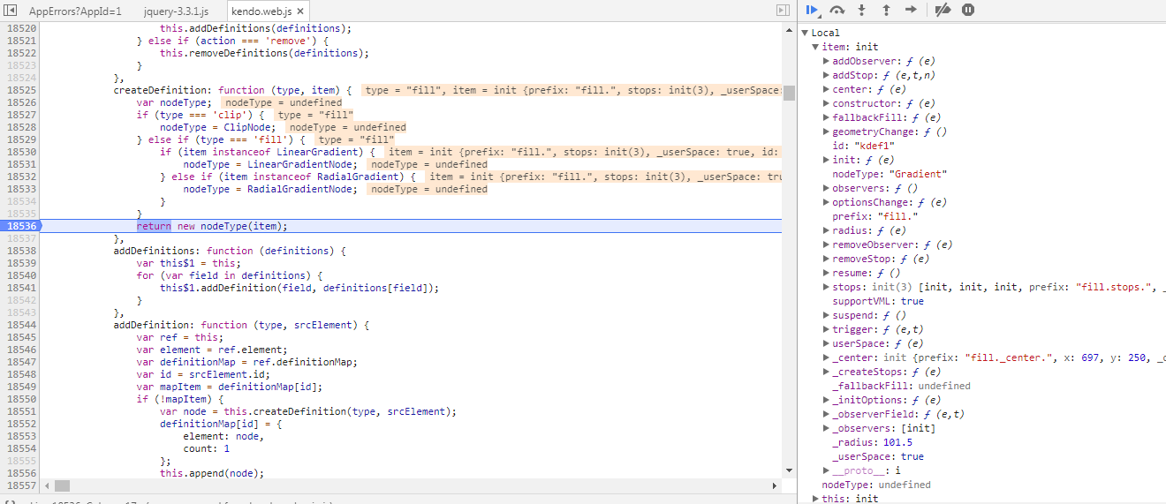Deactivate breakpoints
The width and height of the screenshot is (1166, 504).
[943, 10]
